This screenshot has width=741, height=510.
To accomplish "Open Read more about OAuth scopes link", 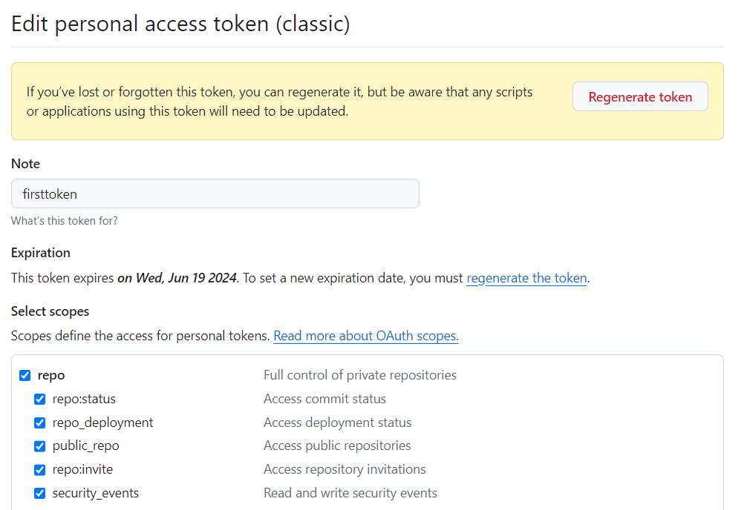I will (366, 336).
